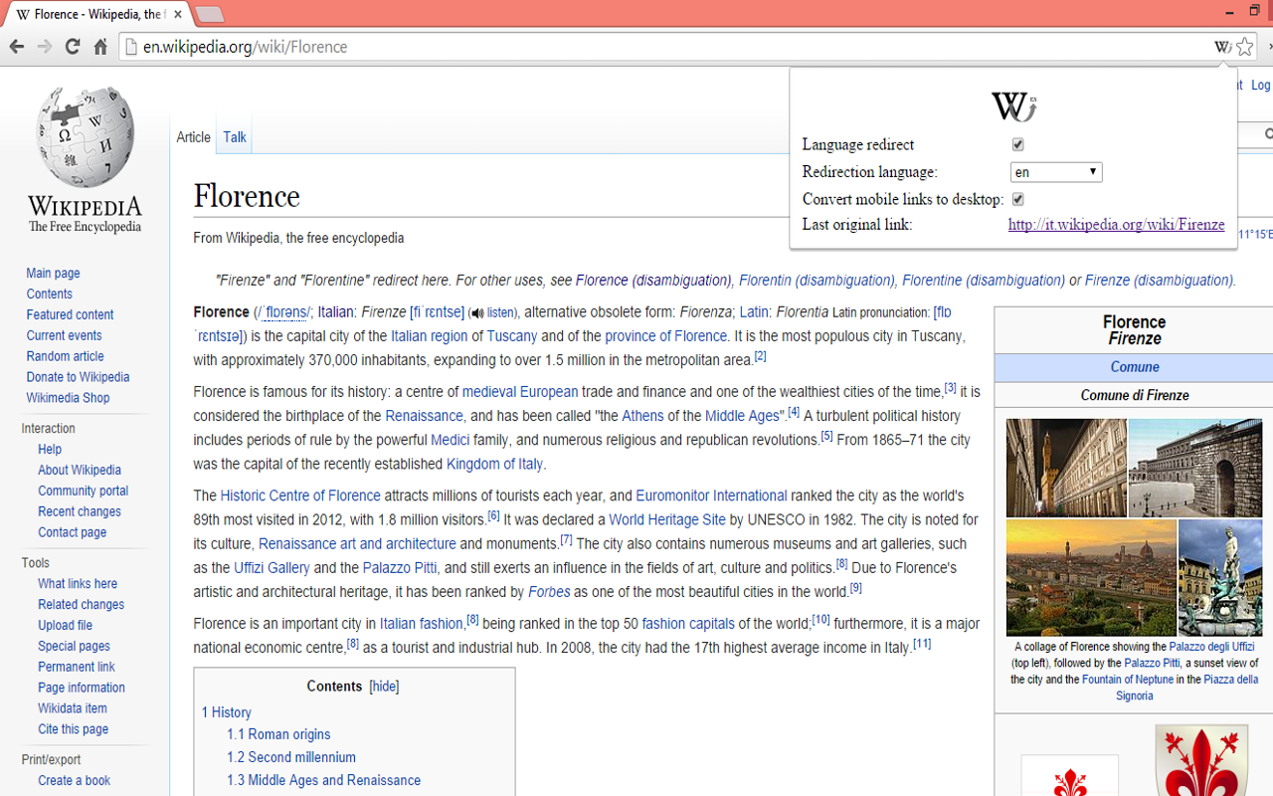The height and width of the screenshot is (796, 1273).
Task: Open the Florence sunset panorama photo
Action: tap(1091, 577)
